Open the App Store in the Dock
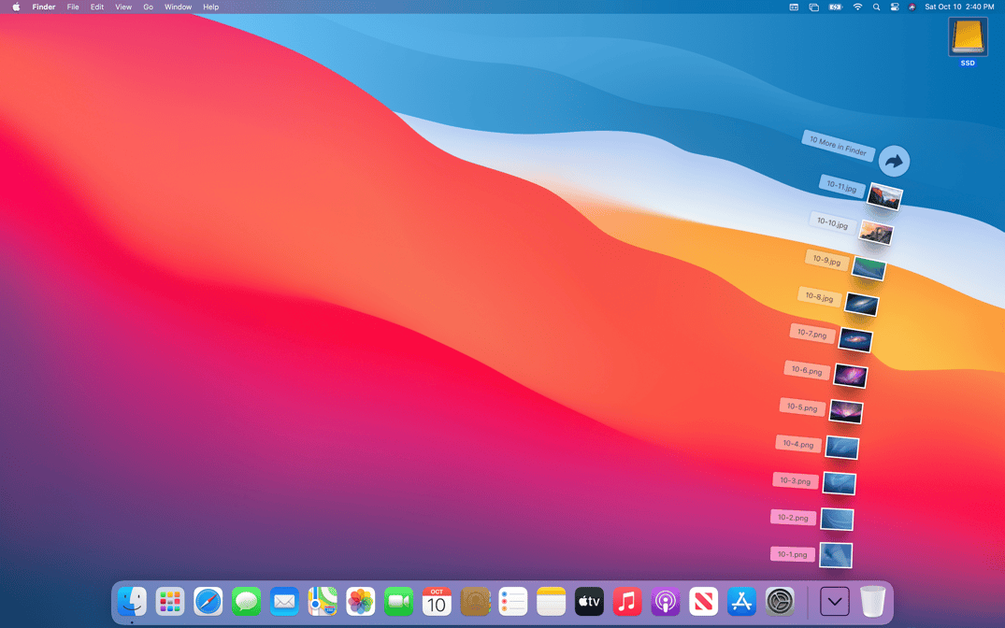This screenshot has height=628, width=1005. point(741,602)
